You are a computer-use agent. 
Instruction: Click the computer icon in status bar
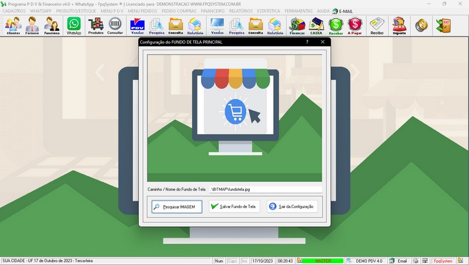(424, 261)
